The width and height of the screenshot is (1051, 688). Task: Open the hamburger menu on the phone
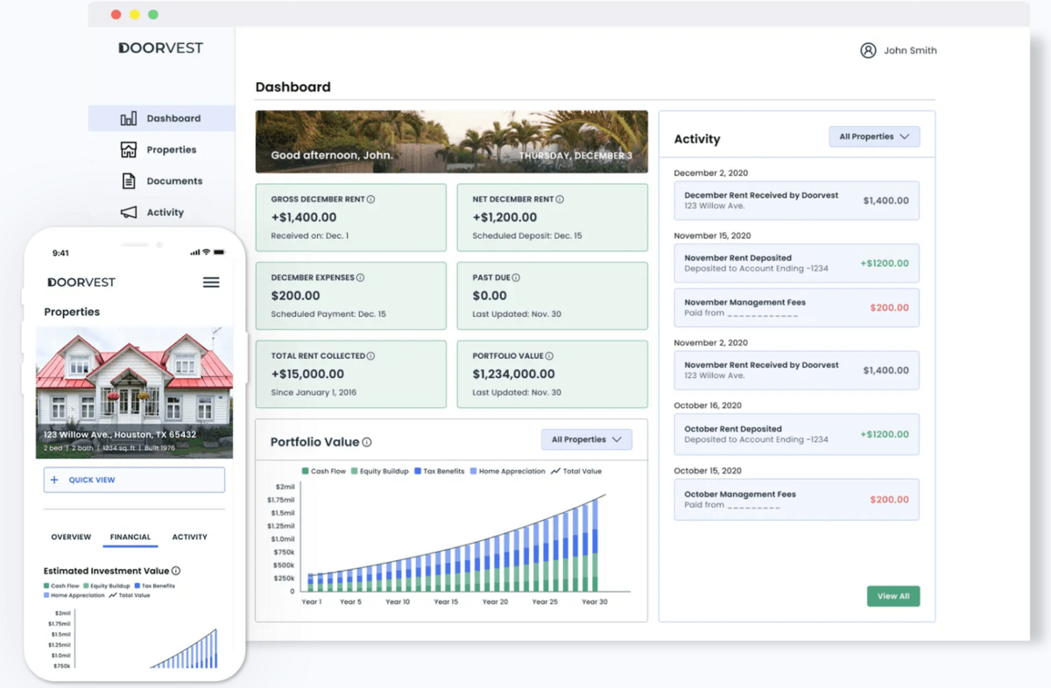tap(211, 283)
